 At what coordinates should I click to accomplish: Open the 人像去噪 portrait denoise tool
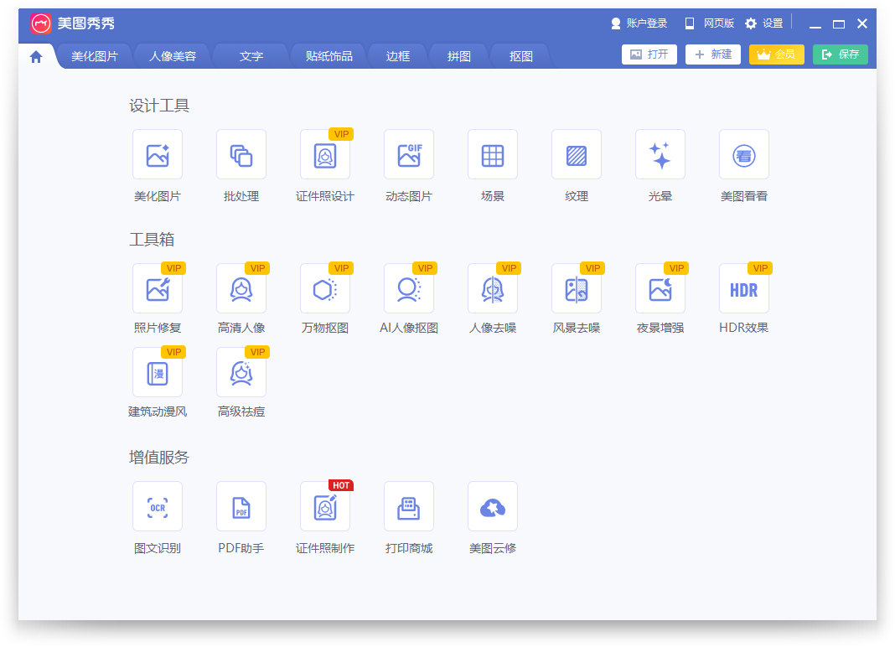click(493, 288)
